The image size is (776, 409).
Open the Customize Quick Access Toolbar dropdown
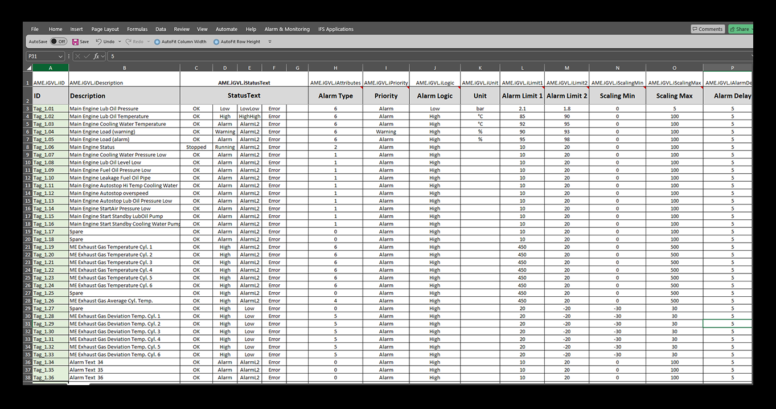[270, 42]
